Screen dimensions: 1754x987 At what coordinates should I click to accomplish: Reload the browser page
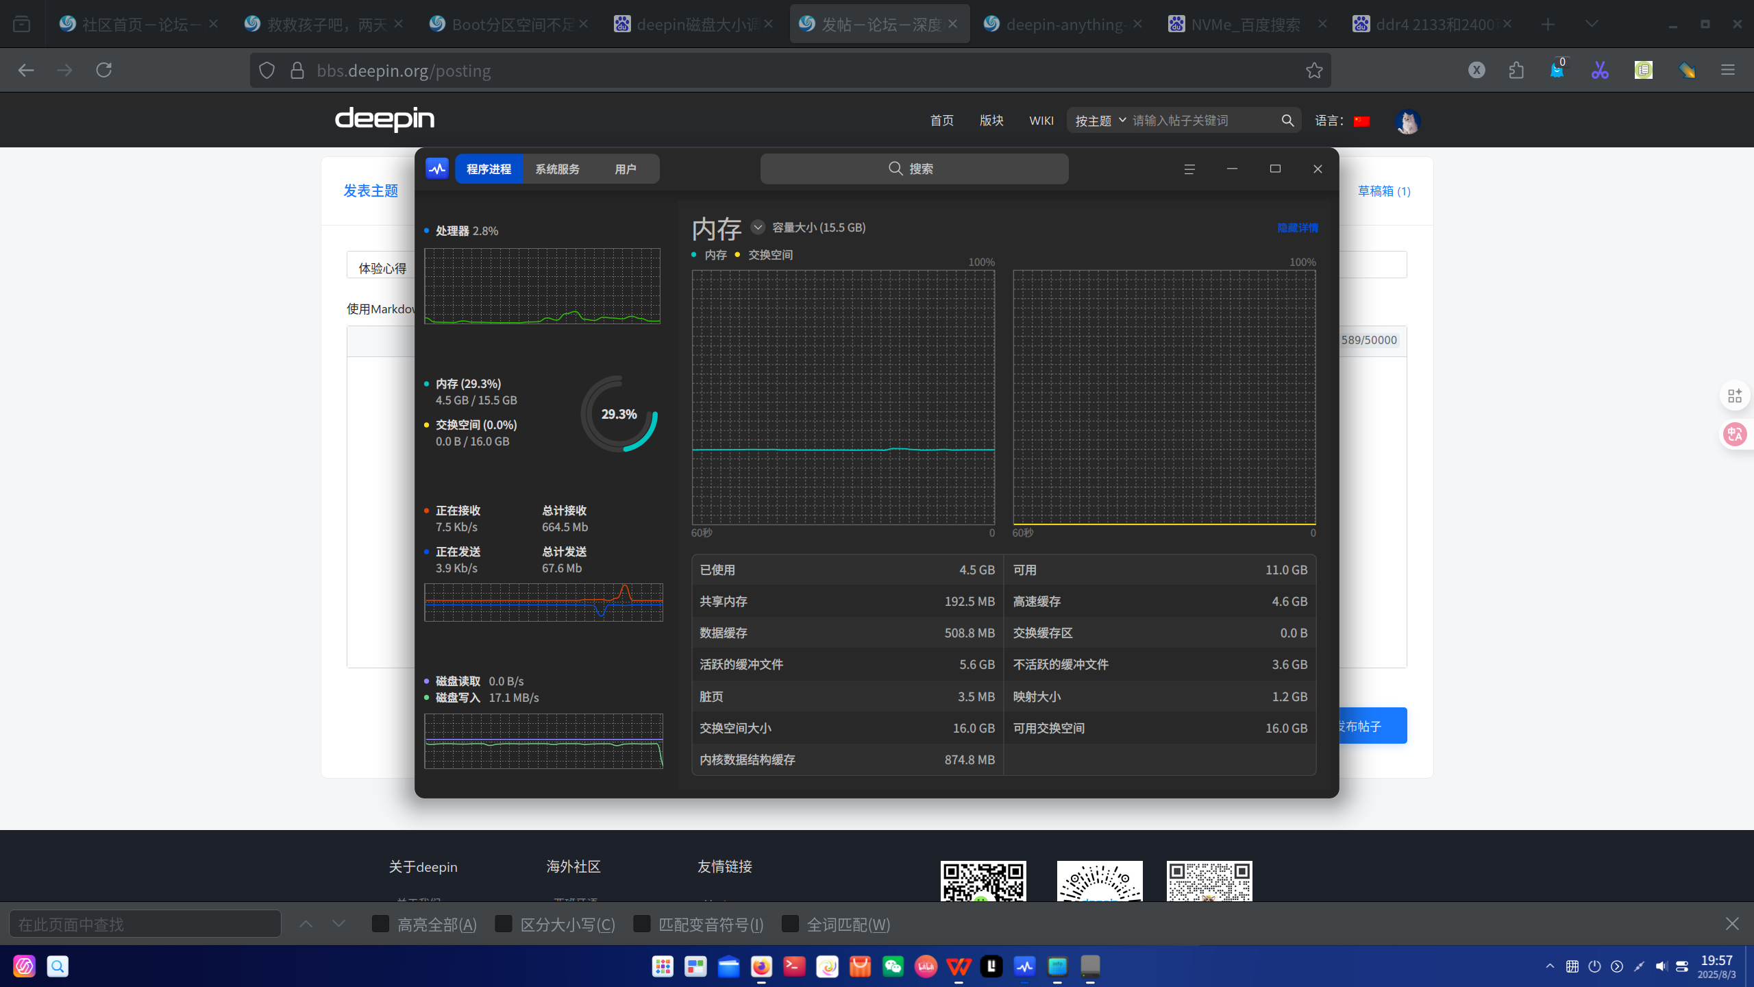tap(104, 71)
